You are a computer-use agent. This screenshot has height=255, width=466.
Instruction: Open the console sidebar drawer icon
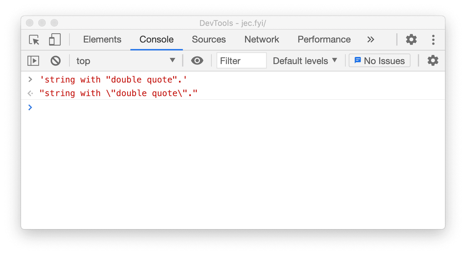(x=33, y=61)
